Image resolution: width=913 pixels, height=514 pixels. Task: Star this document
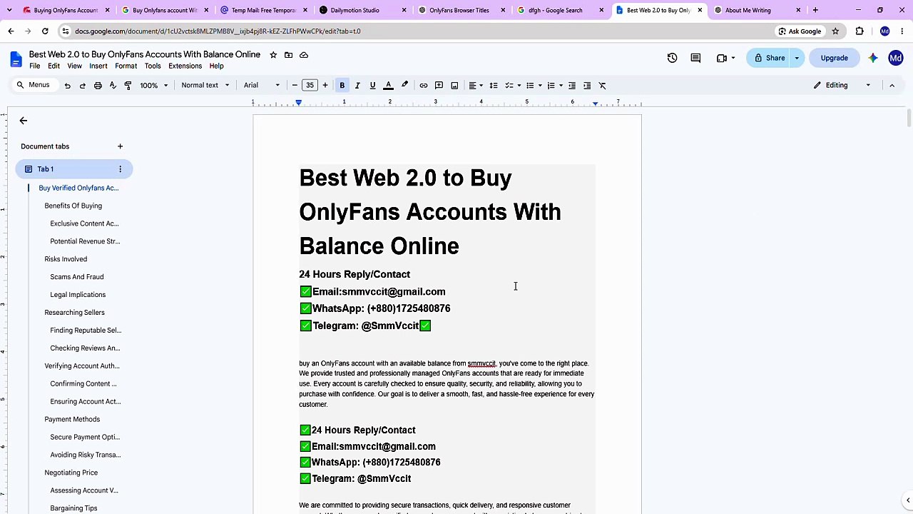[272, 55]
